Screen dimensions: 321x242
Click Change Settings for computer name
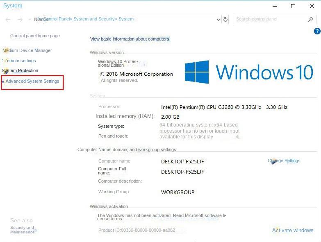[x=284, y=161]
